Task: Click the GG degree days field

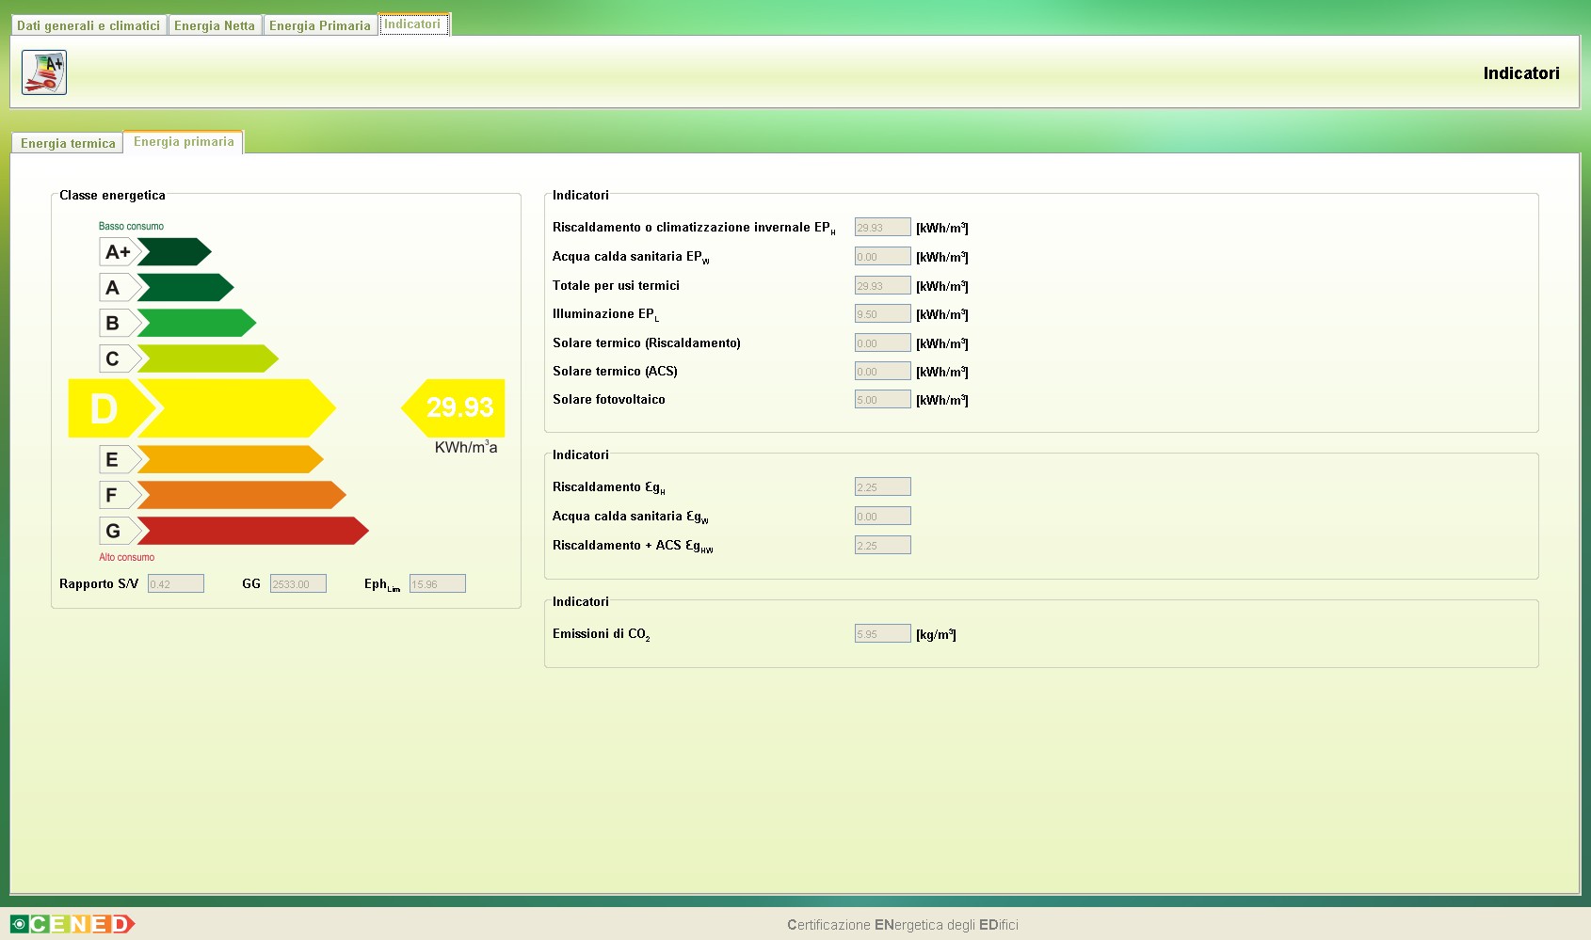Action: click(298, 584)
